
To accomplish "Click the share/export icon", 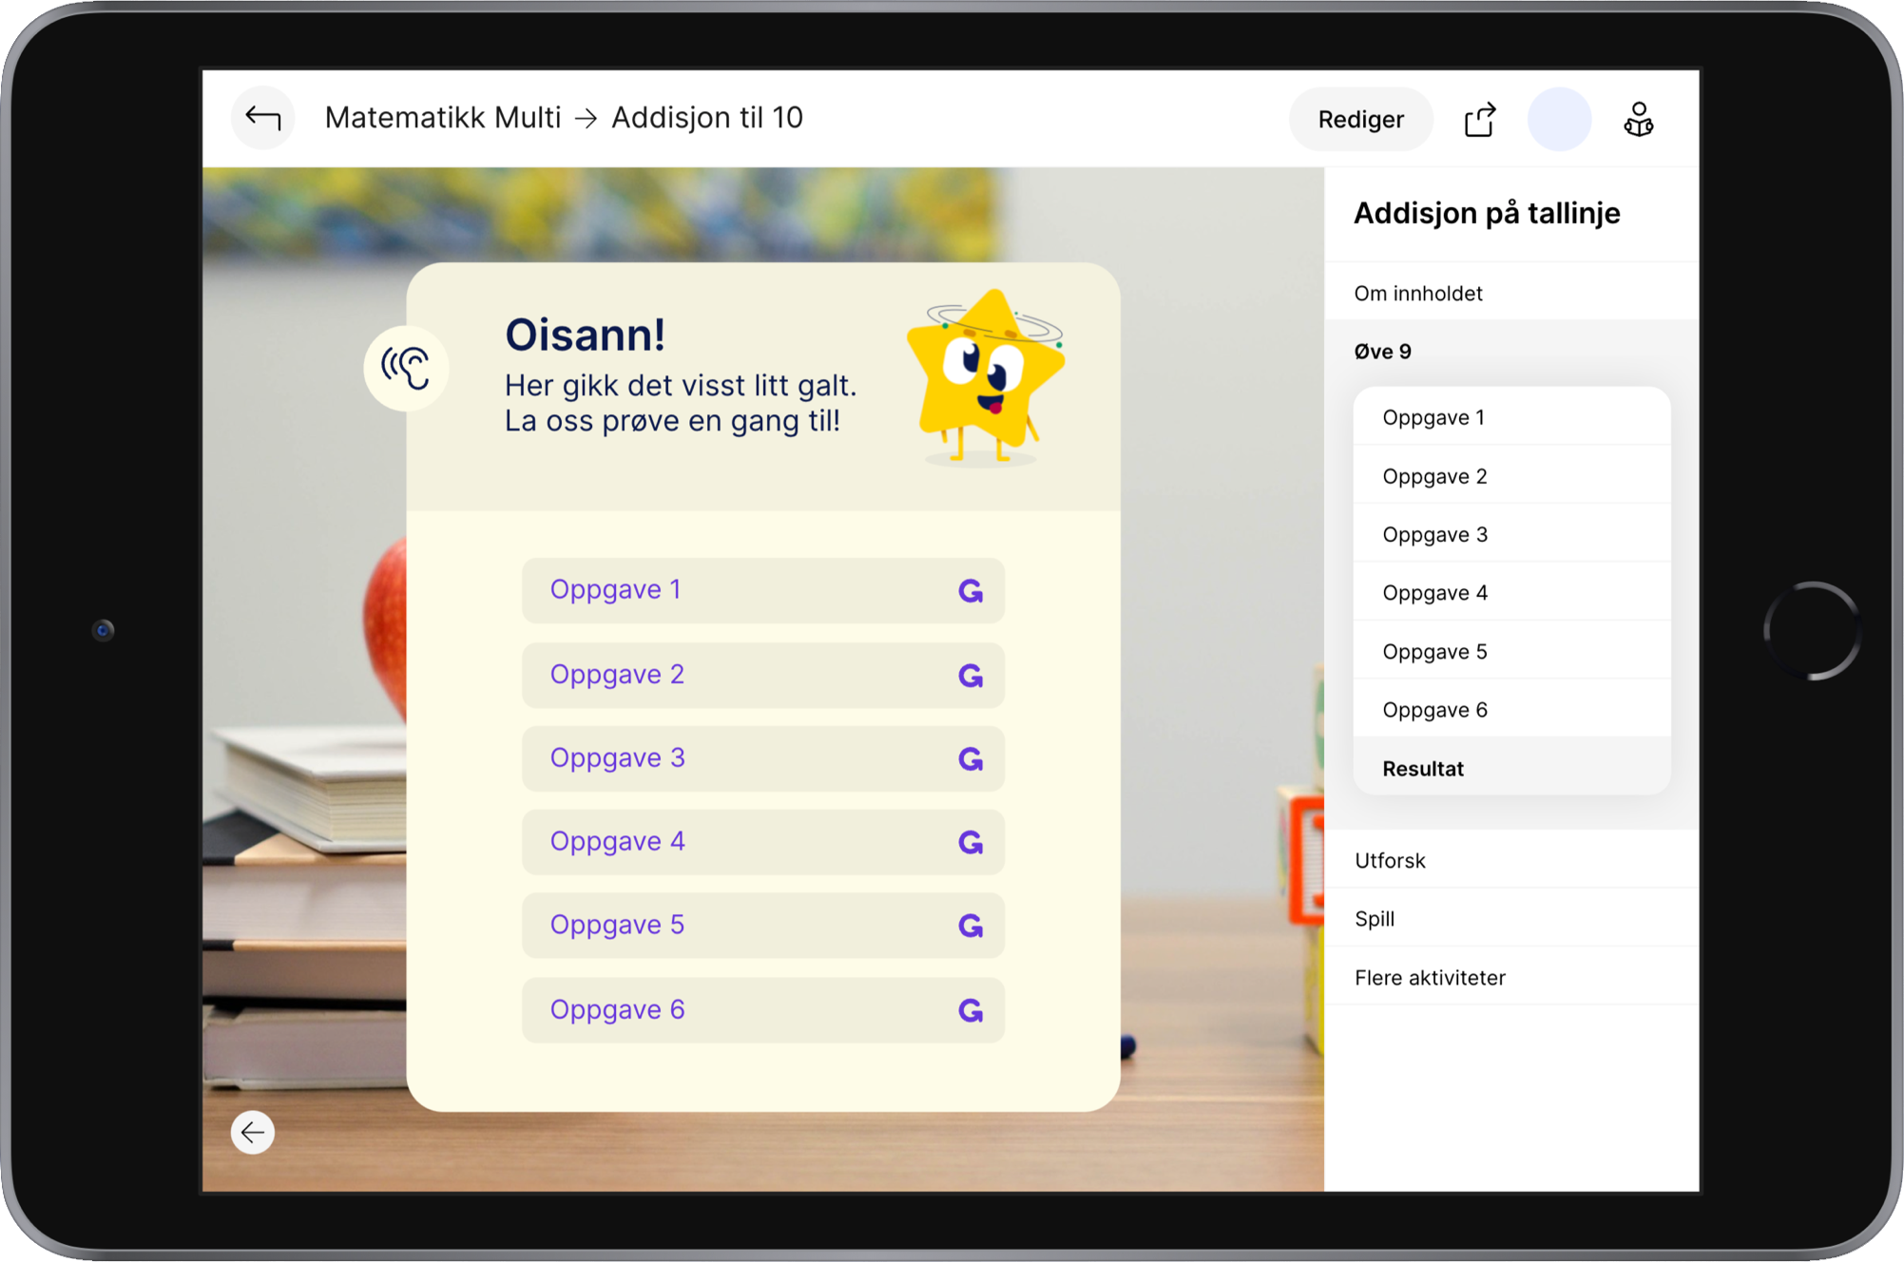I will tap(1479, 120).
